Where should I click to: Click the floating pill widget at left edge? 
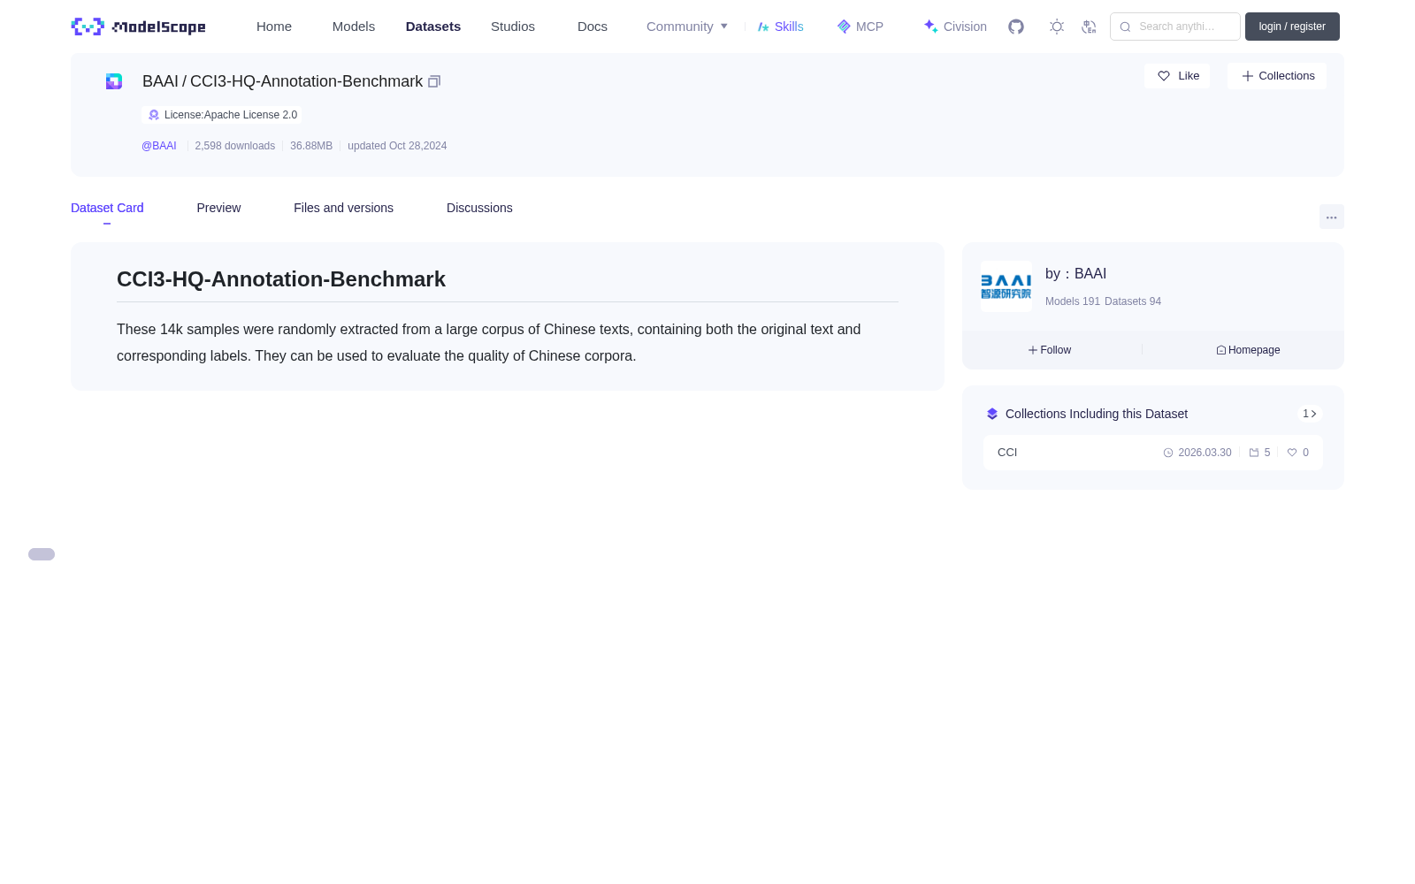tap(42, 554)
